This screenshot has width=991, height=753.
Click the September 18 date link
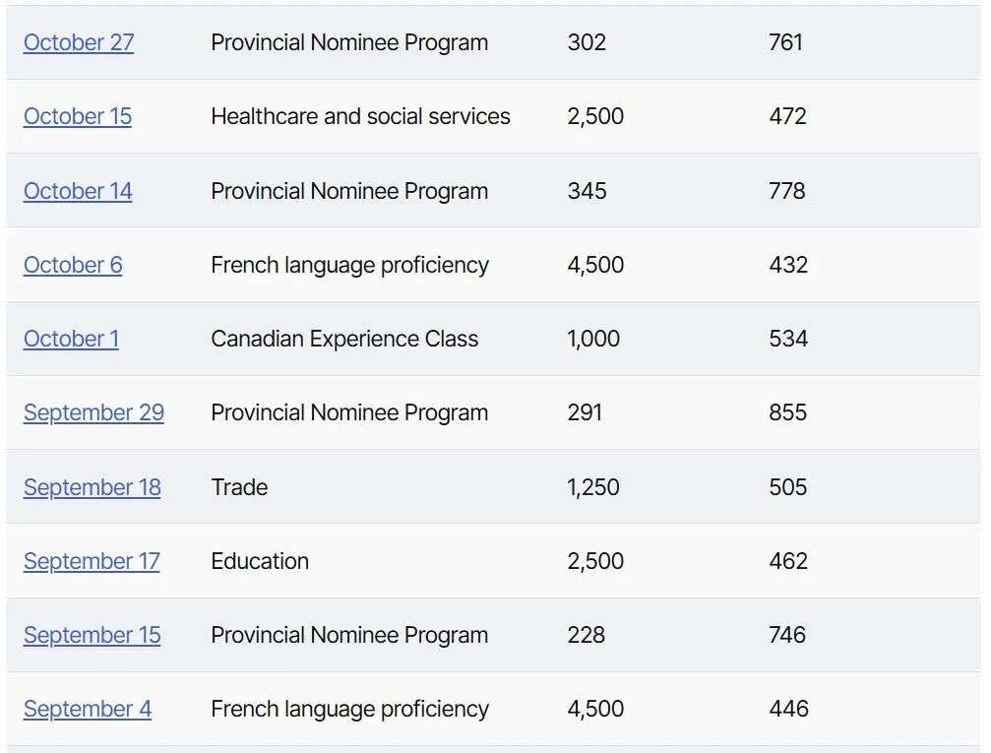pyautogui.click(x=92, y=487)
